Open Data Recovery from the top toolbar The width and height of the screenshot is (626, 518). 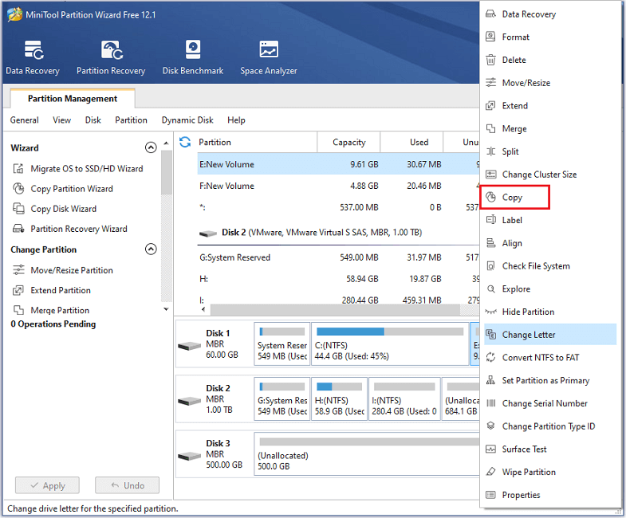33,57
